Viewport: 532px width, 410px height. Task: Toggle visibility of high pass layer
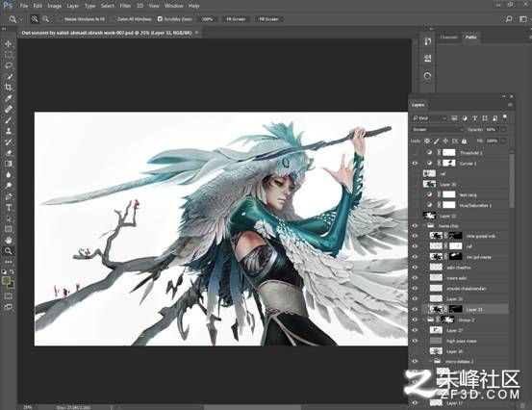coord(415,341)
